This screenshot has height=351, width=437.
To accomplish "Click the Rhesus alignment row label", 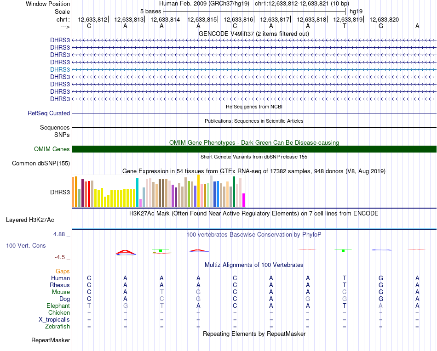I will tap(60, 285).
